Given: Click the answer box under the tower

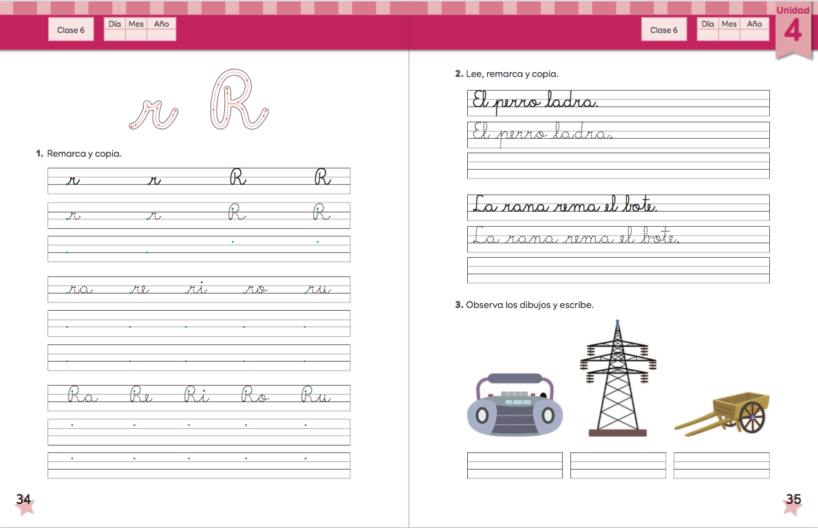Looking at the screenshot, I should (x=618, y=465).
